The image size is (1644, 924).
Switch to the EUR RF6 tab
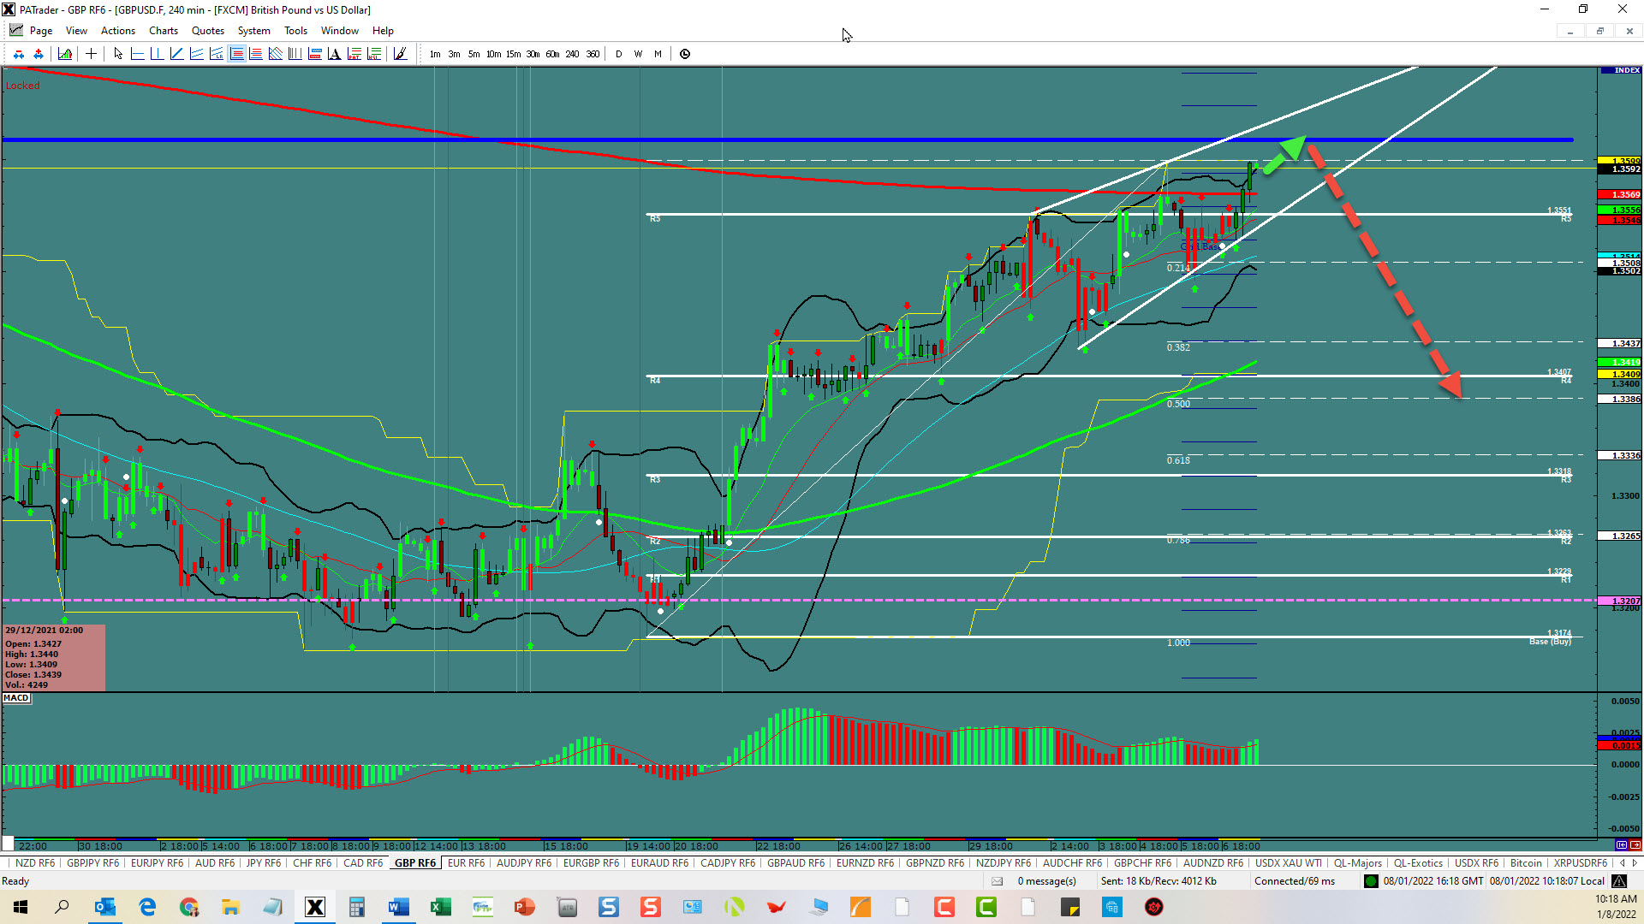click(x=466, y=863)
